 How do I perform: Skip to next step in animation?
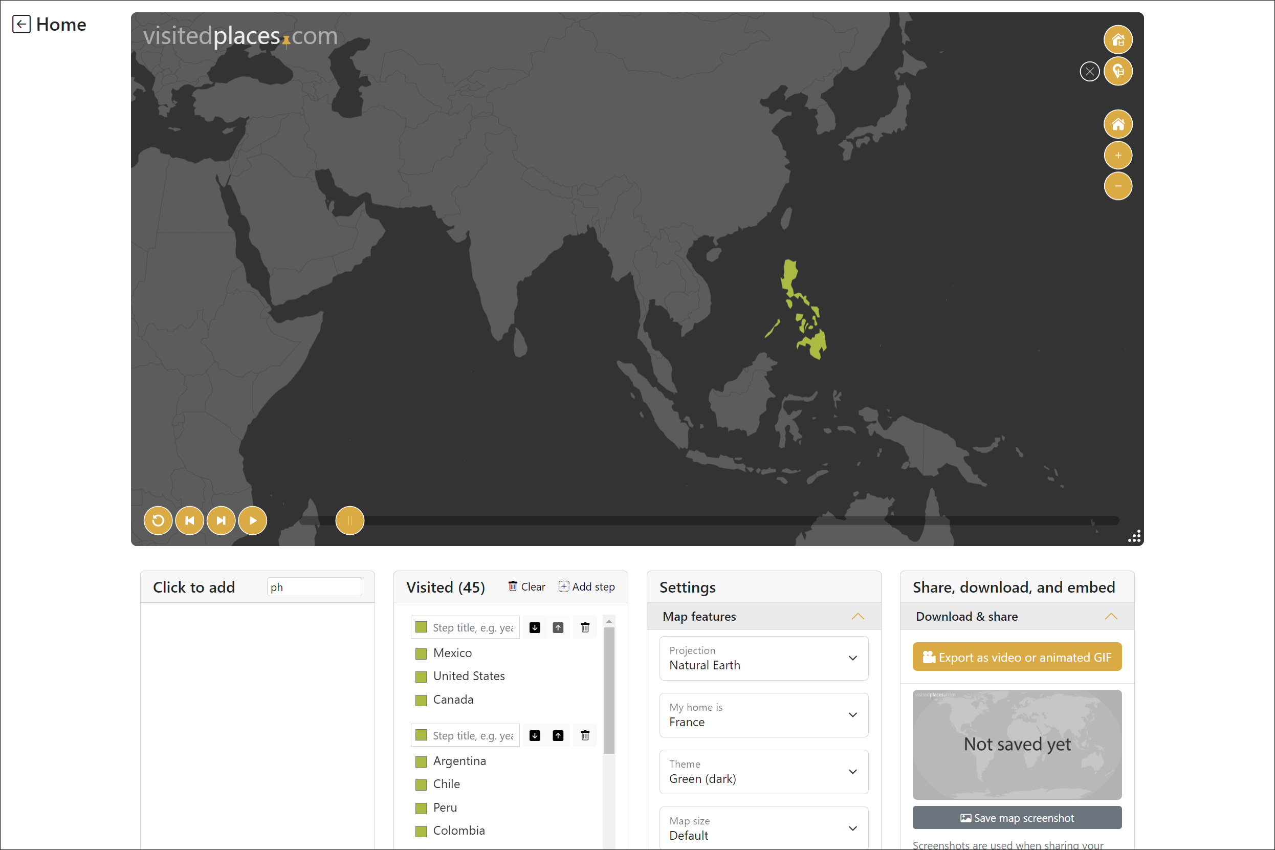click(221, 520)
